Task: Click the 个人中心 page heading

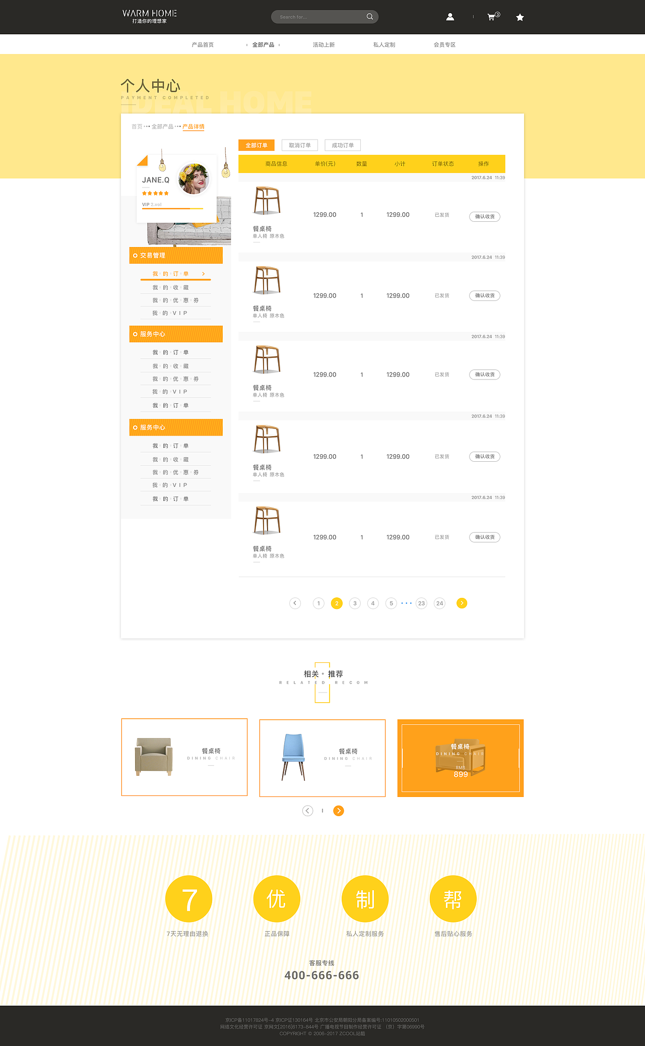Action: pyautogui.click(x=150, y=85)
